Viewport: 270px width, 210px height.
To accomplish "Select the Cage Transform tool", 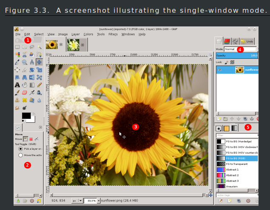I will [x=39, y=77].
